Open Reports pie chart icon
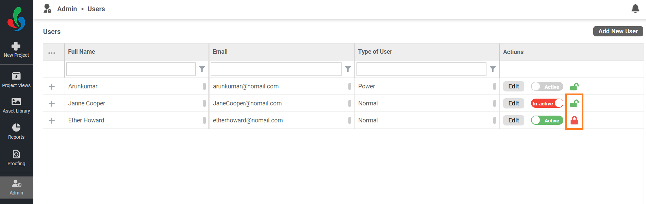Viewport: 646px width, 204px height. coord(16,127)
